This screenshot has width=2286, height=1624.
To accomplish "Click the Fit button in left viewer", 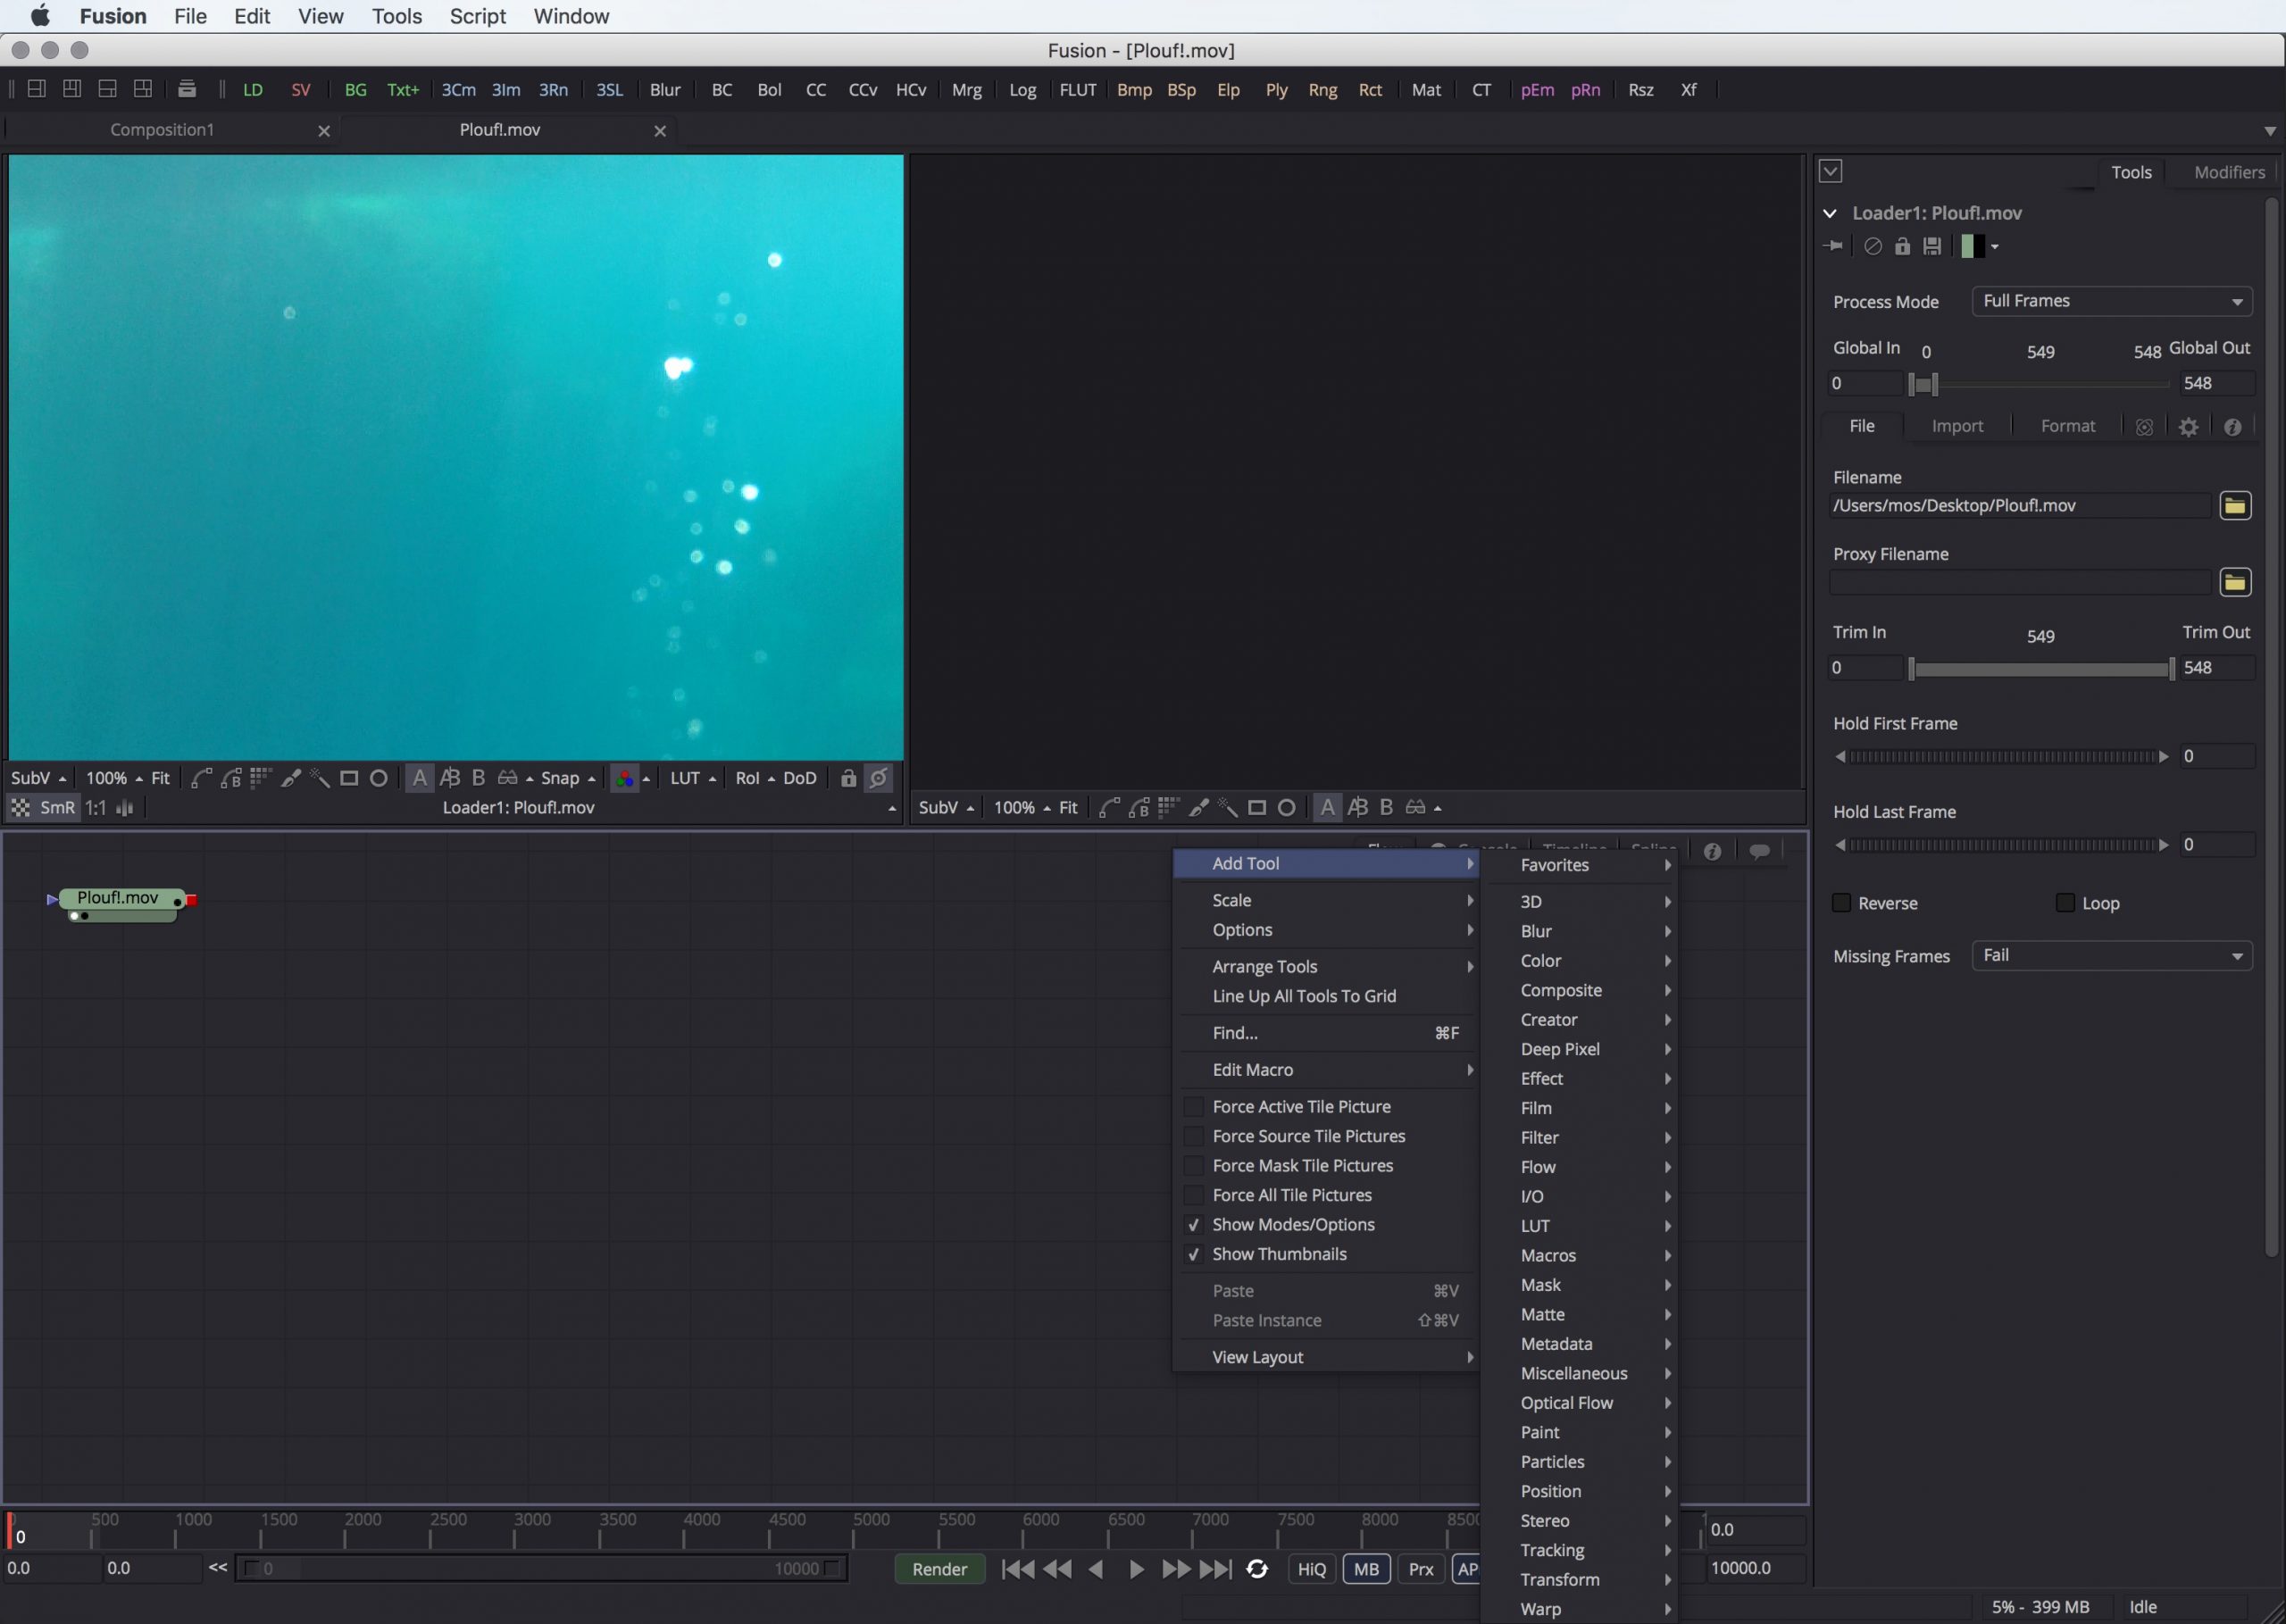I will (x=160, y=778).
